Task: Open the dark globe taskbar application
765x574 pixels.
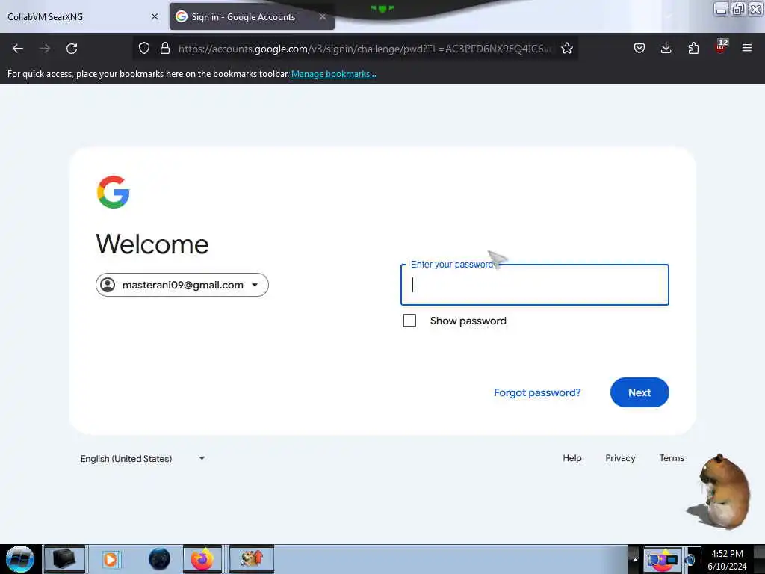Action: pos(159,559)
